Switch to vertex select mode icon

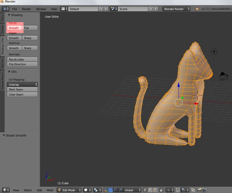(145, 190)
